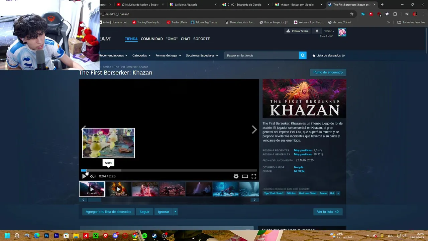Screen dimensions: 428x241
Task: Open the COMUNIDAD menu
Action: [151, 39]
